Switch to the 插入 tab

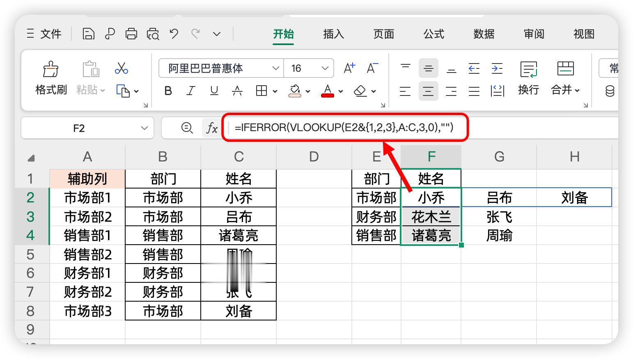pyautogui.click(x=334, y=34)
